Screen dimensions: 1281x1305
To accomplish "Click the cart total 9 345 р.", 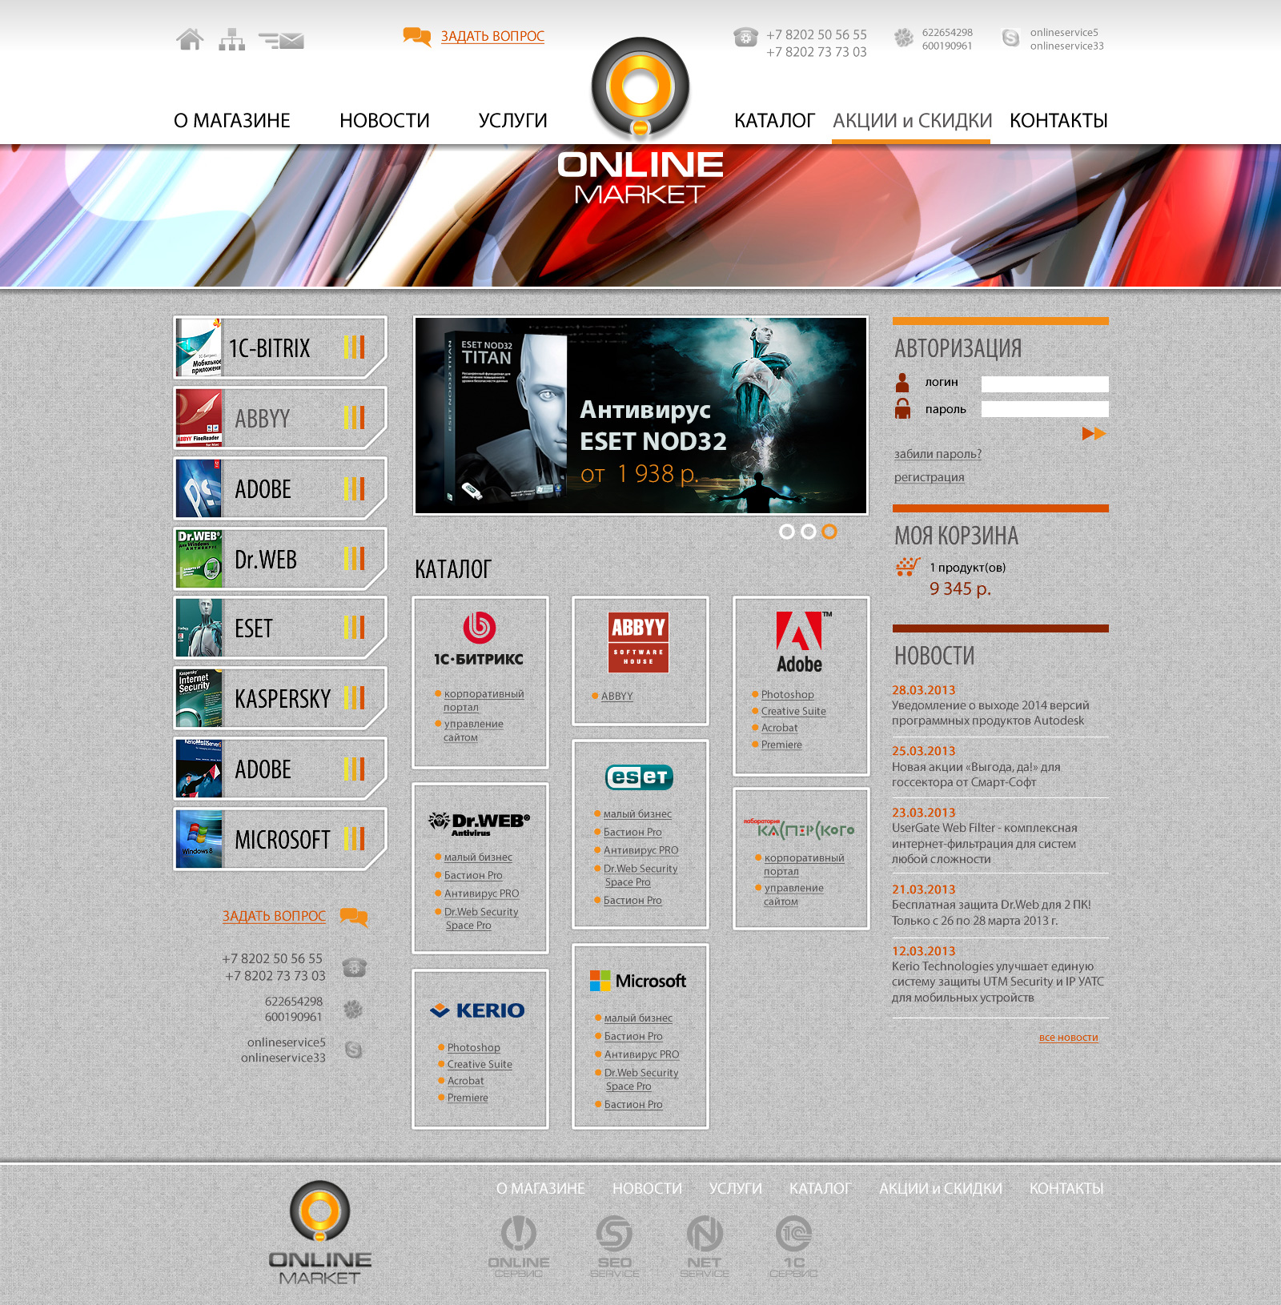I will click(x=960, y=589).
